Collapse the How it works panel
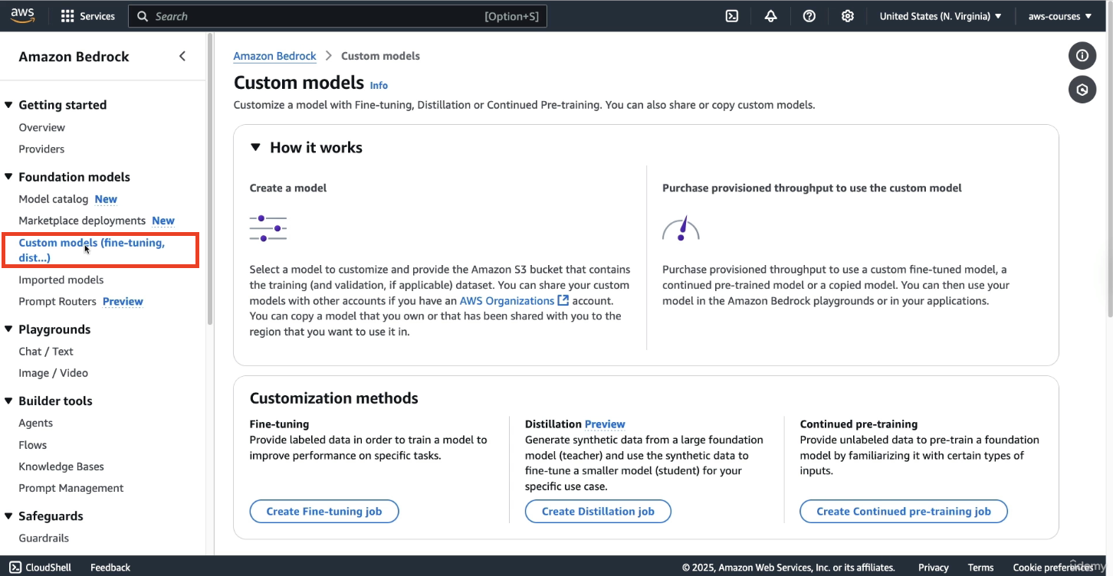1113x576 pixels. click(x=256, y=148)
